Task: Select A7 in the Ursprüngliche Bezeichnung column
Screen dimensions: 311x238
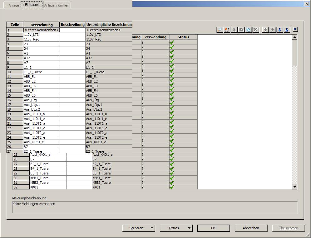Action: click(109, 63)
